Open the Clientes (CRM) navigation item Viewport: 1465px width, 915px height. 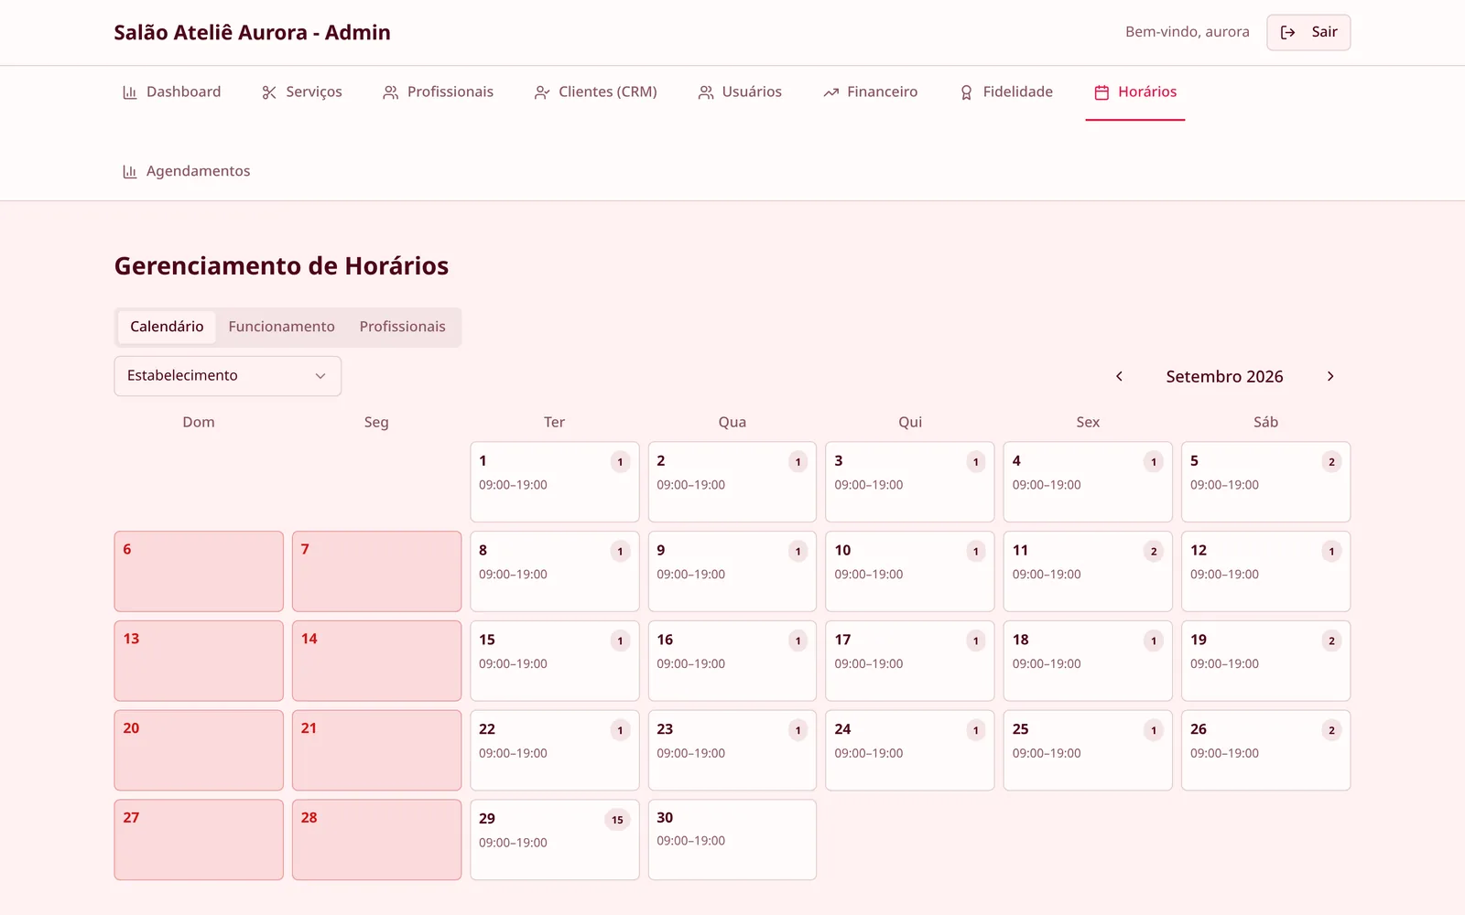tap(596, 92)
